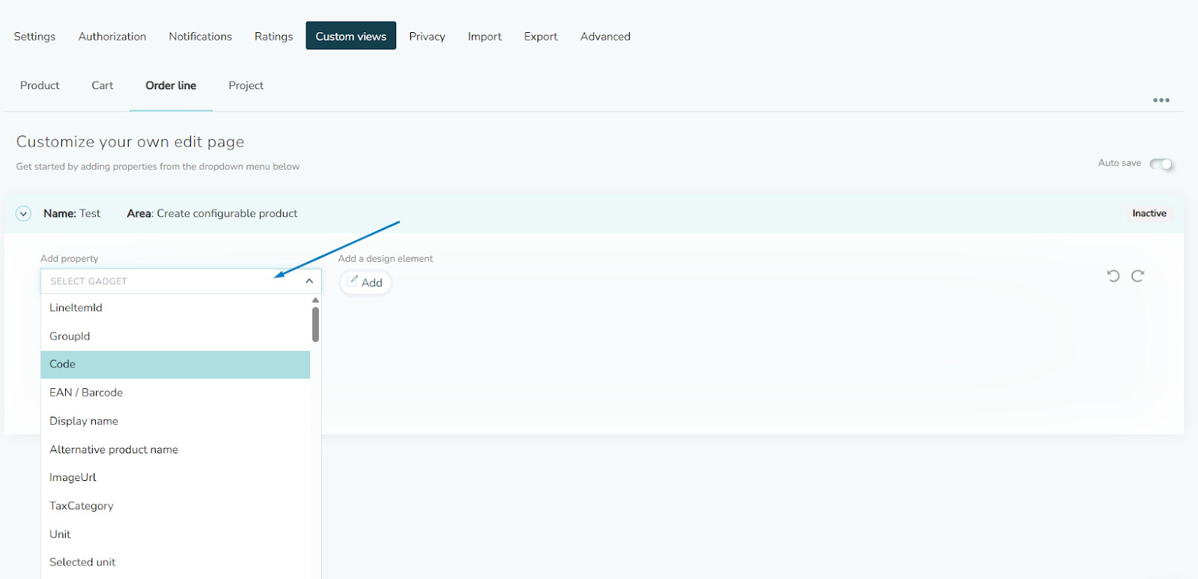Screen dimensions: 1198x579
Task: Select EAN / Barcode property option
Action: pyautogui.click(x=86, y=393)
